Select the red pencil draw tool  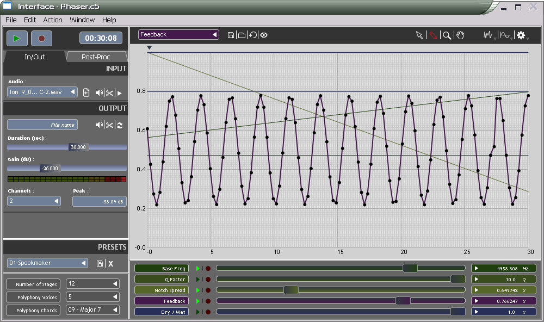[433, 35]
